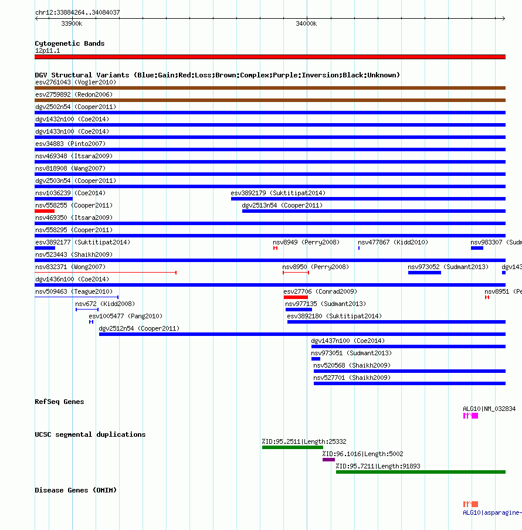Viewport: 522px width, 530px height.
Task: Click nsv558295 (Cooper2011) variant label
Action: 74,230
